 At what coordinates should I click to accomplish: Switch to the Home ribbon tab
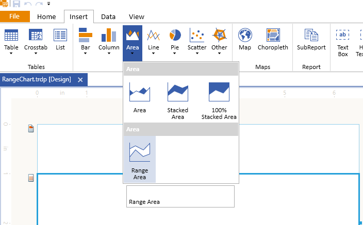[x=46, y=16]
